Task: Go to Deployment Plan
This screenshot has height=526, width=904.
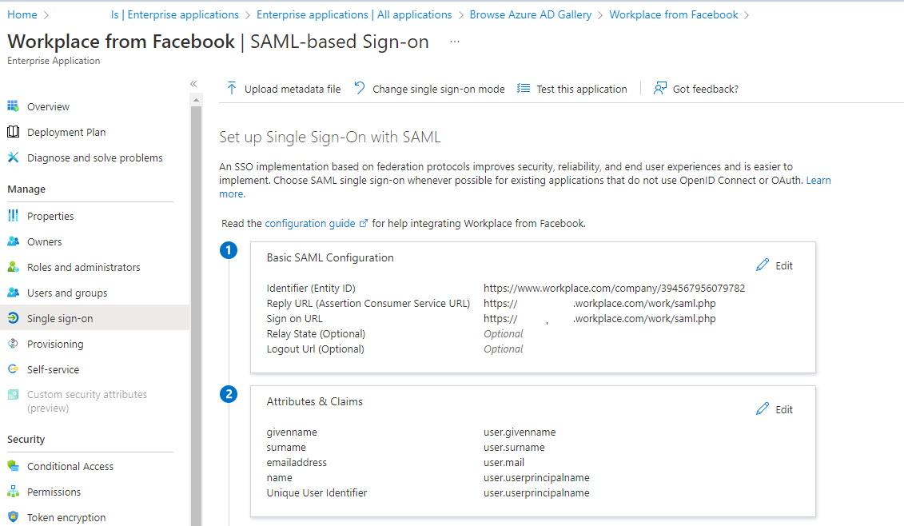Action: (x=66, y=132)
